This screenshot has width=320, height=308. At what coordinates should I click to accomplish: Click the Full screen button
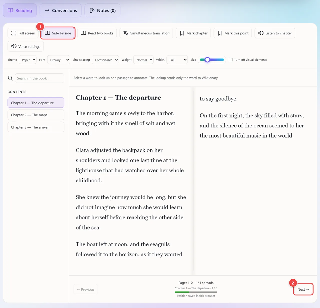click(23, 33)
